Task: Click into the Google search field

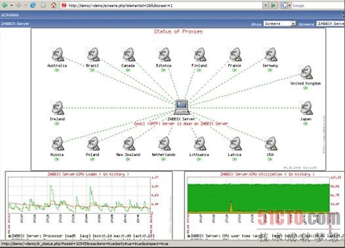Action: pos(318,5)
